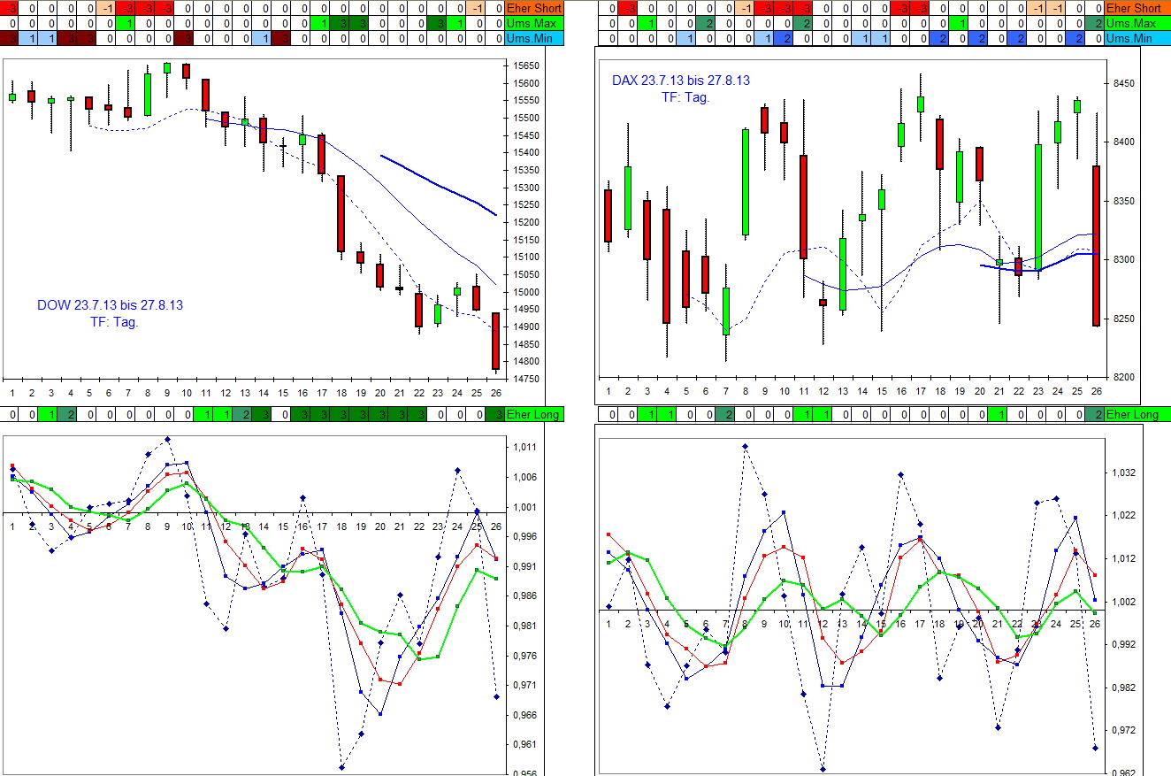The image size is (1171, 776).
Task: Select the tall green day-23 candle in DAX chart
Action: tap(1038, 207)
